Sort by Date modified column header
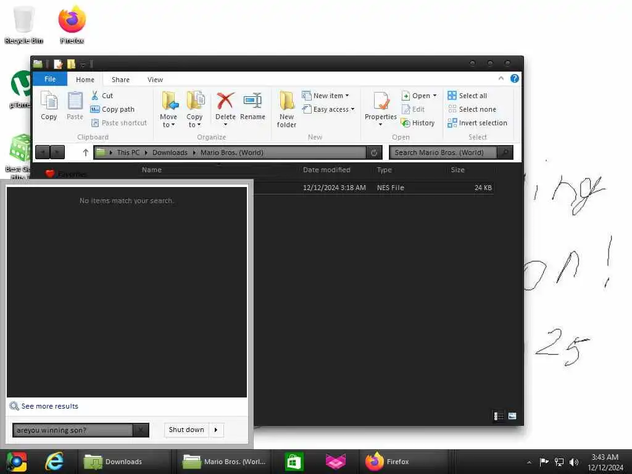632x474 pixels. [326, 170]
